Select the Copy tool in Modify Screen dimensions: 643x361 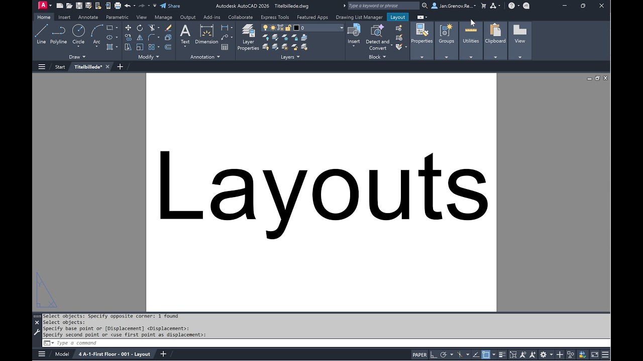(128, 38)
